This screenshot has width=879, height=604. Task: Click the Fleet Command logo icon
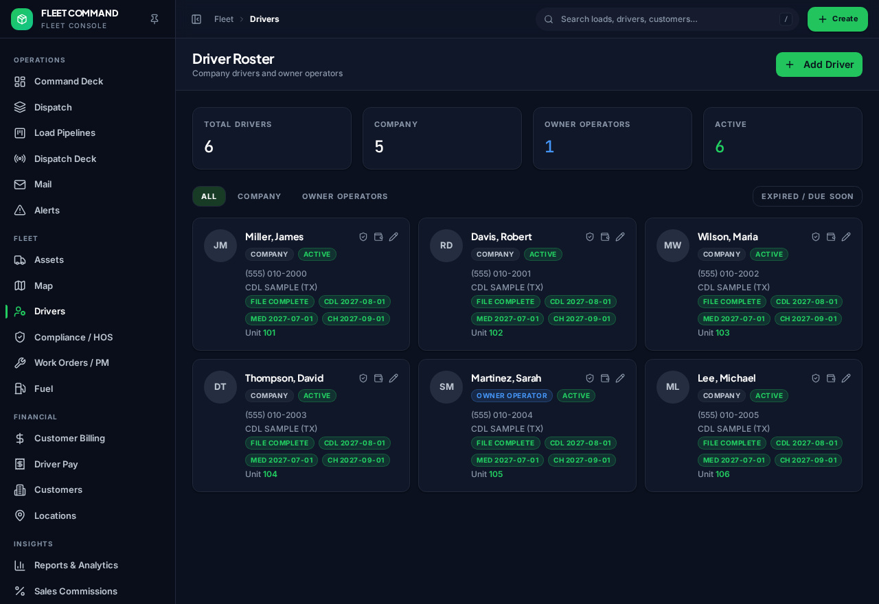coord(22,19)
